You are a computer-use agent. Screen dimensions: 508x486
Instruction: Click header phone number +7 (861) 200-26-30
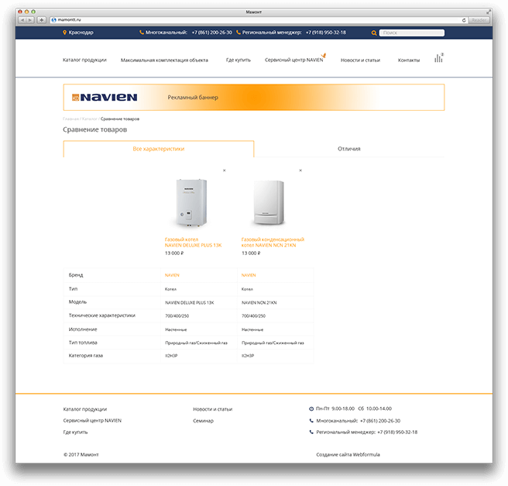click(x=212, y=33)
